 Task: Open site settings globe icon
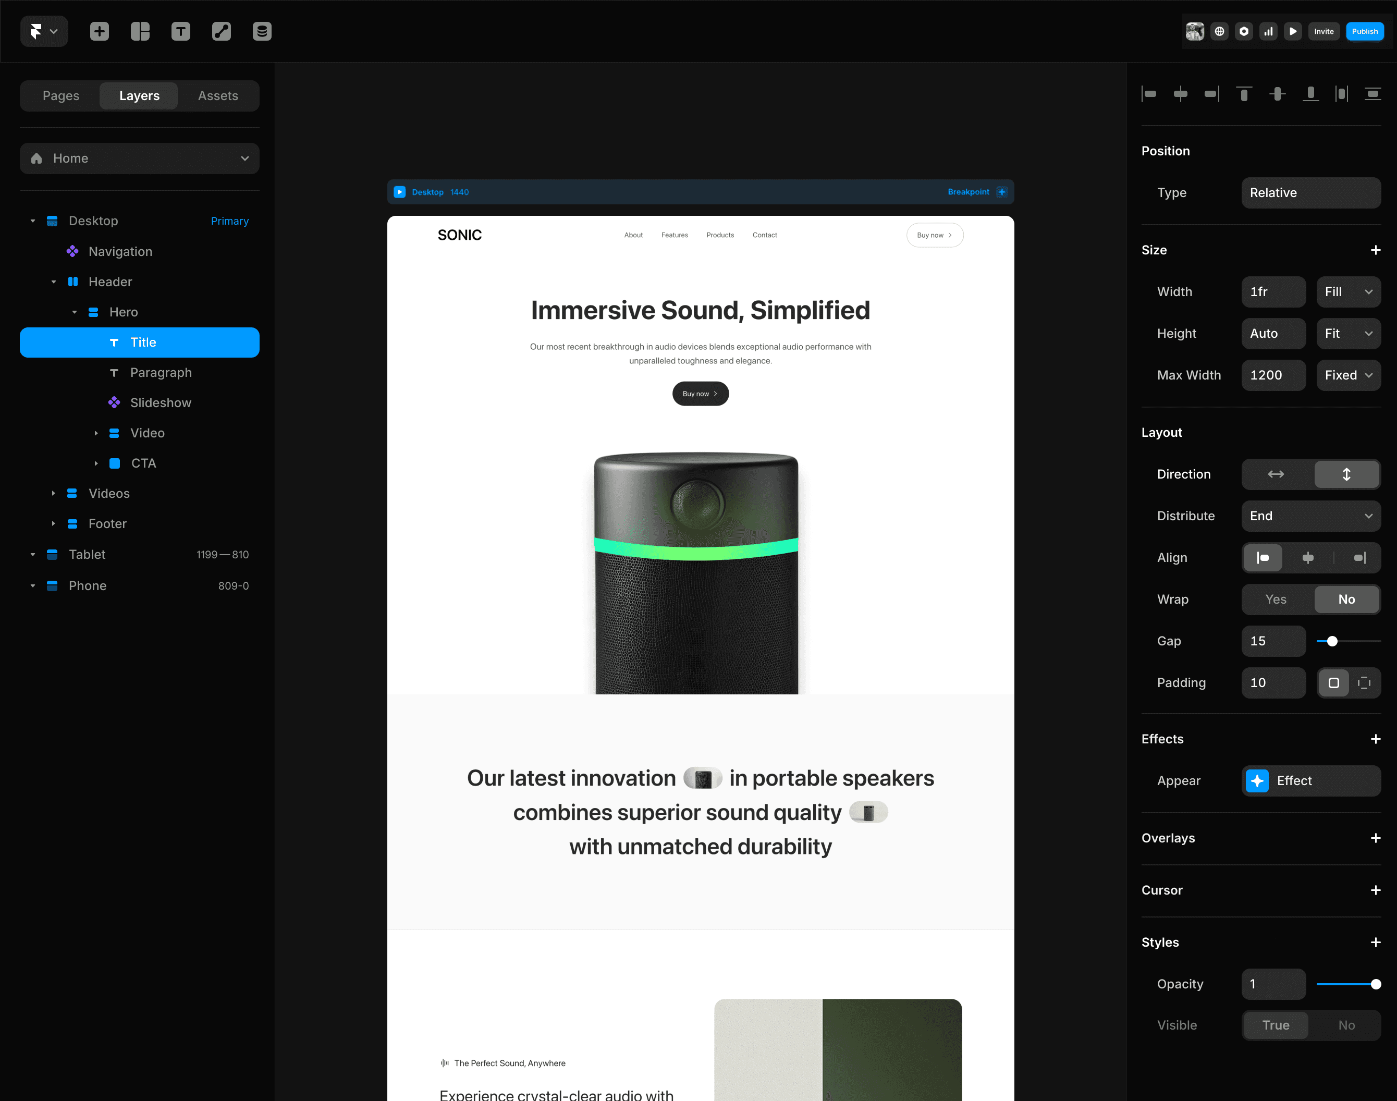pos(1219,31)
